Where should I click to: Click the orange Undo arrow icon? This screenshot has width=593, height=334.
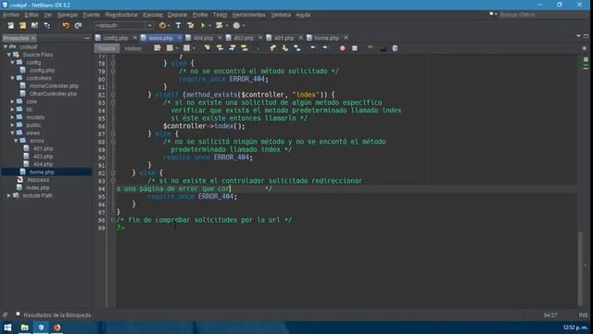coord(66,25)
